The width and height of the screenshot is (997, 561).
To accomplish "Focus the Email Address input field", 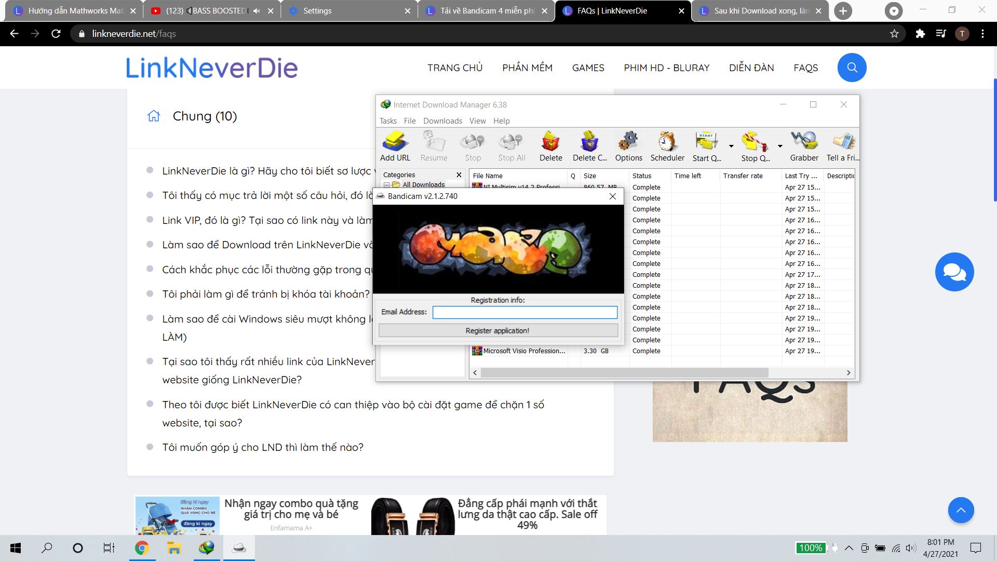I will 524,312.
